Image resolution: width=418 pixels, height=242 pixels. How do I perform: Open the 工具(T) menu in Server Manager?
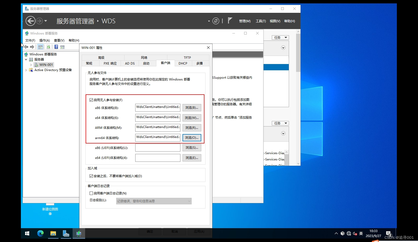[261, 21]
